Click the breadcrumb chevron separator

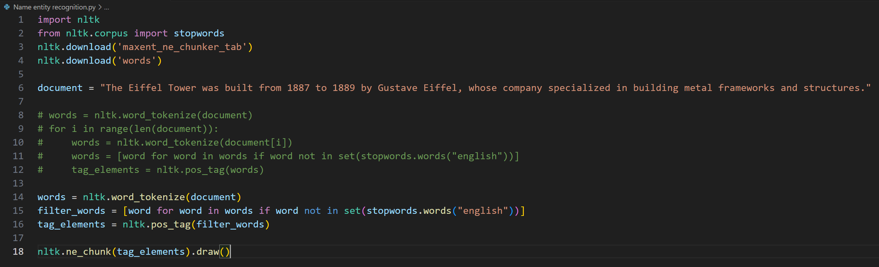[x=100, y=7]
